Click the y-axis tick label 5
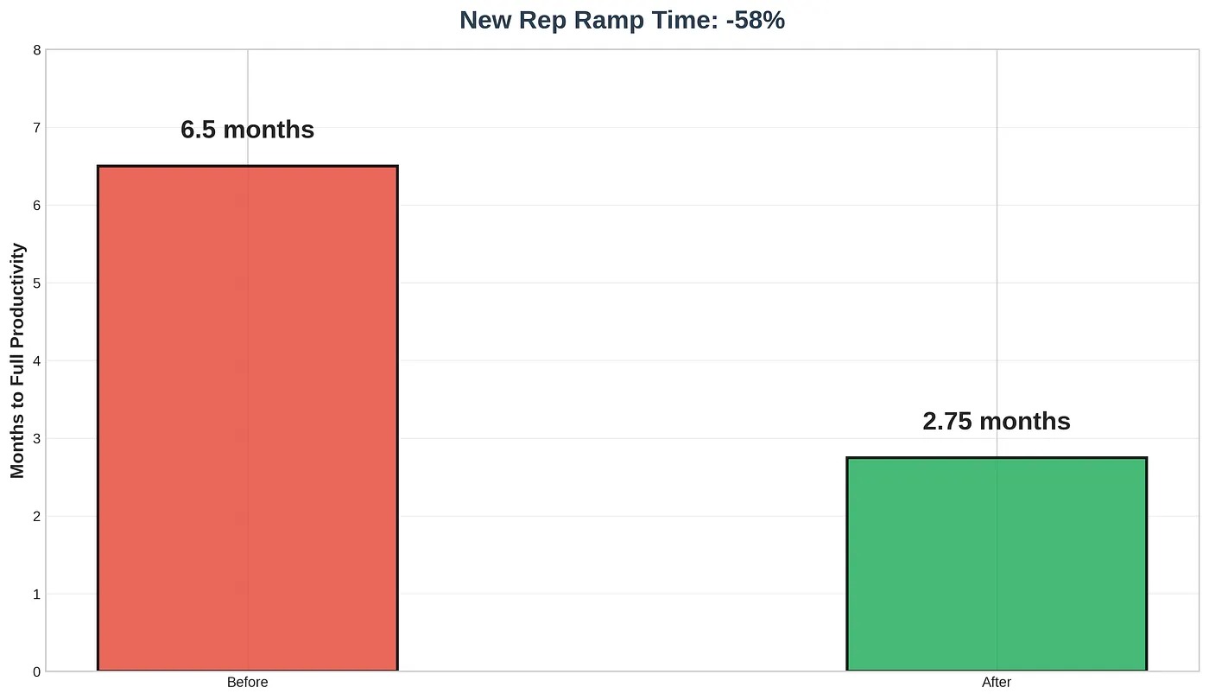This screenshot has width=1209, height=700. click(36, 283)
